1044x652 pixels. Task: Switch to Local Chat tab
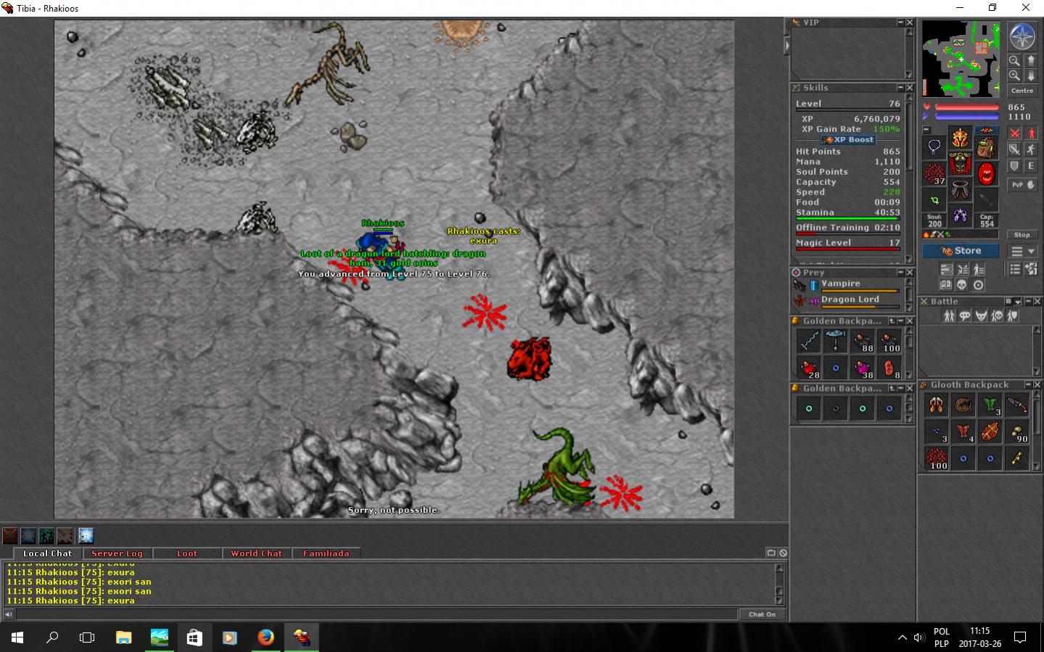click(x=47, y=553)
